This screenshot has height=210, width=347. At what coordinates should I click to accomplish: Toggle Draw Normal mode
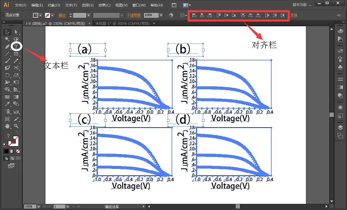6,158
